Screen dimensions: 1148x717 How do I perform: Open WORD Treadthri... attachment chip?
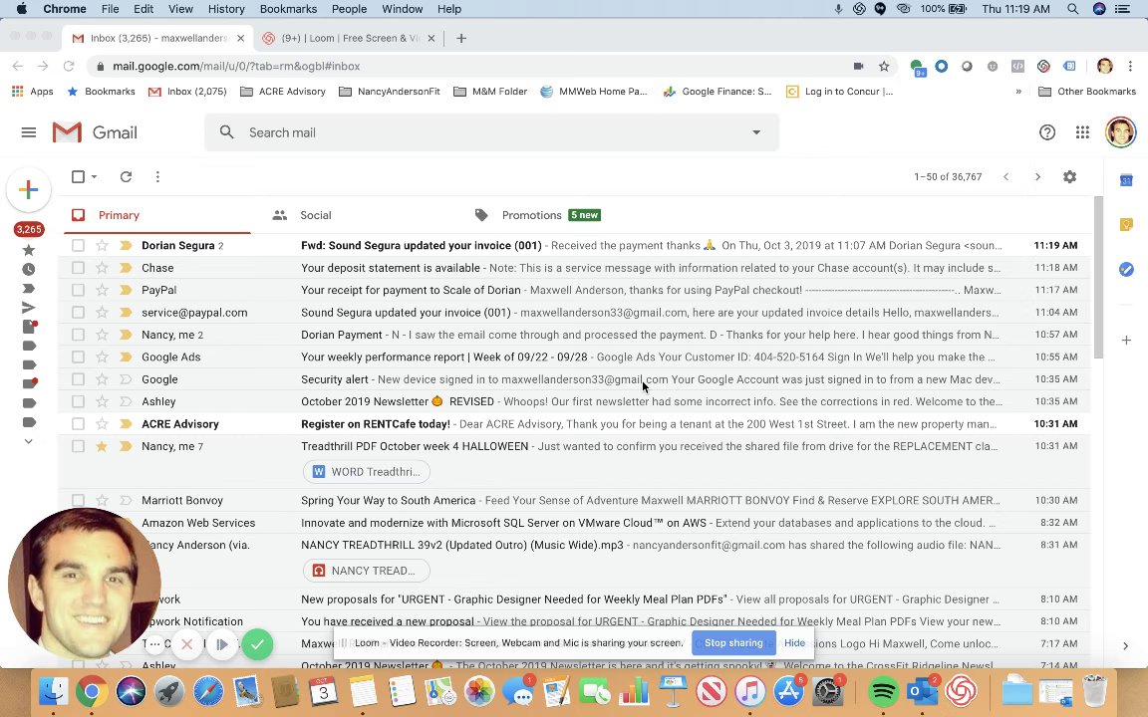[x=366, y=472]
